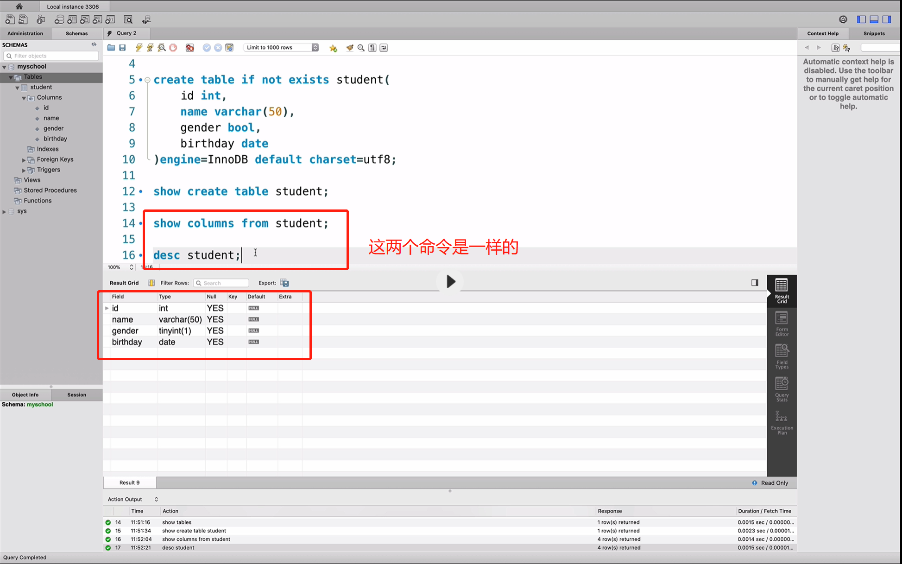Click the Explain query magnifier icon

coord(162,48)
